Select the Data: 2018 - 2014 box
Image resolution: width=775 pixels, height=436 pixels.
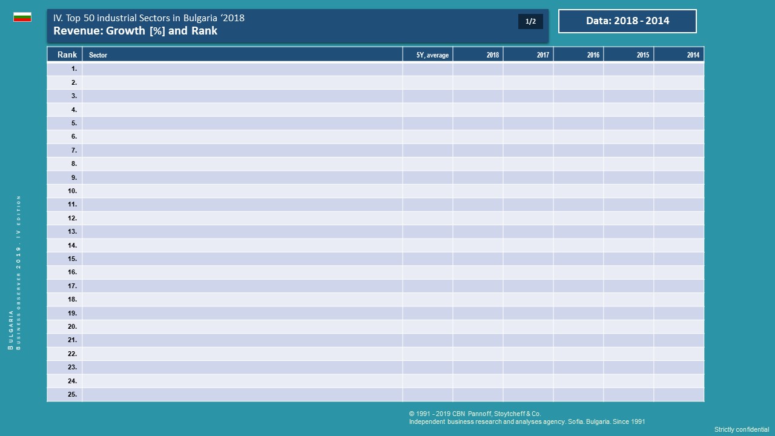[627, 21]
